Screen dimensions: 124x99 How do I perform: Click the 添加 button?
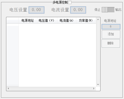click(111, 34)
